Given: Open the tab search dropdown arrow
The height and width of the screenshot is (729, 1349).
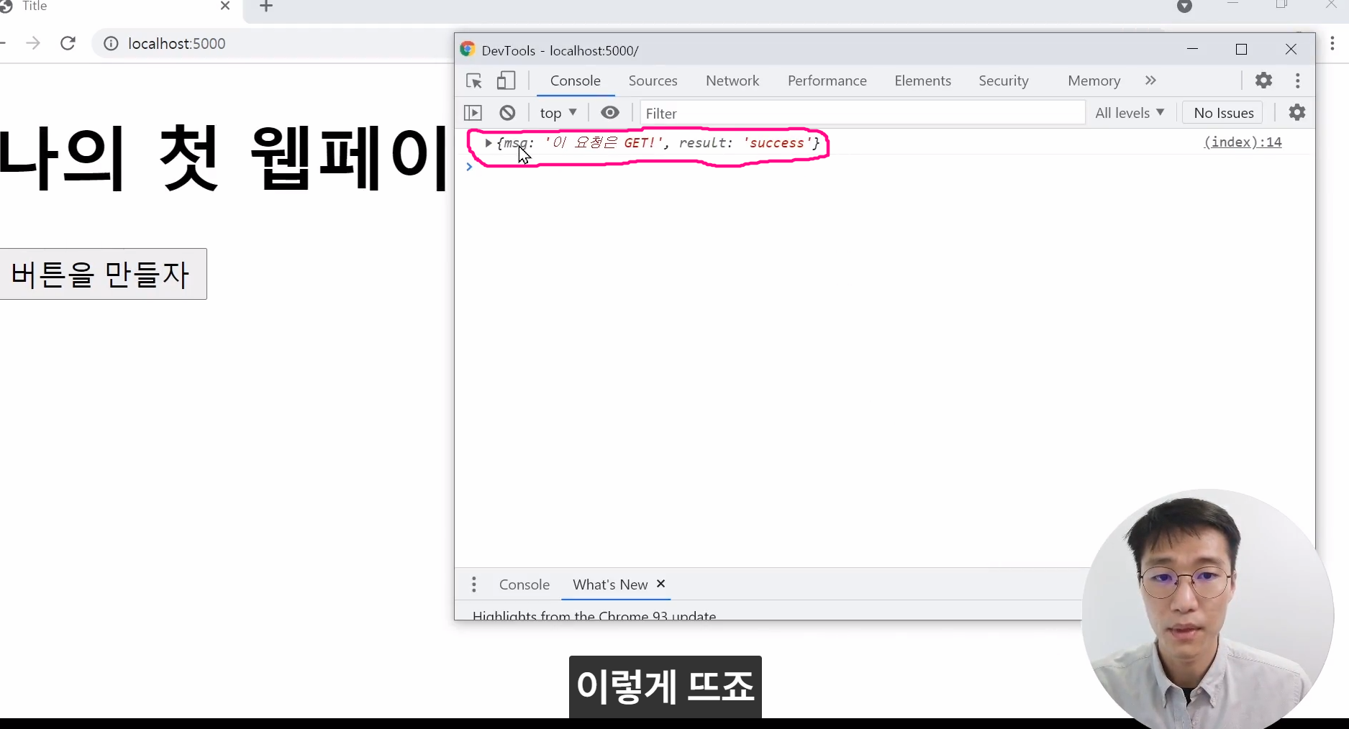Looking at the screenshot, I should pyautogui.click(x=1185, y=6).
